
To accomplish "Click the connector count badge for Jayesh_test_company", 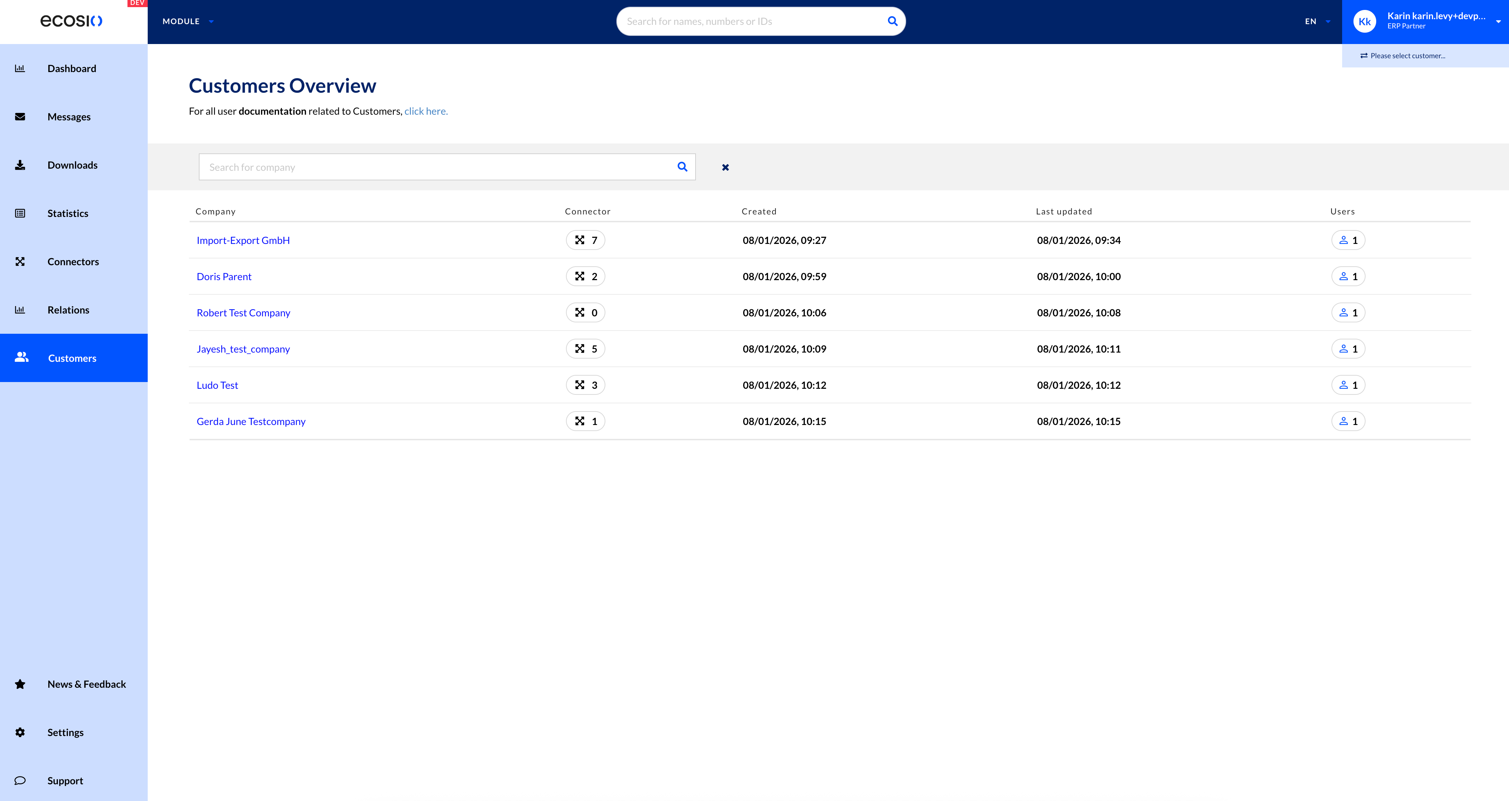I will [585, 349].
